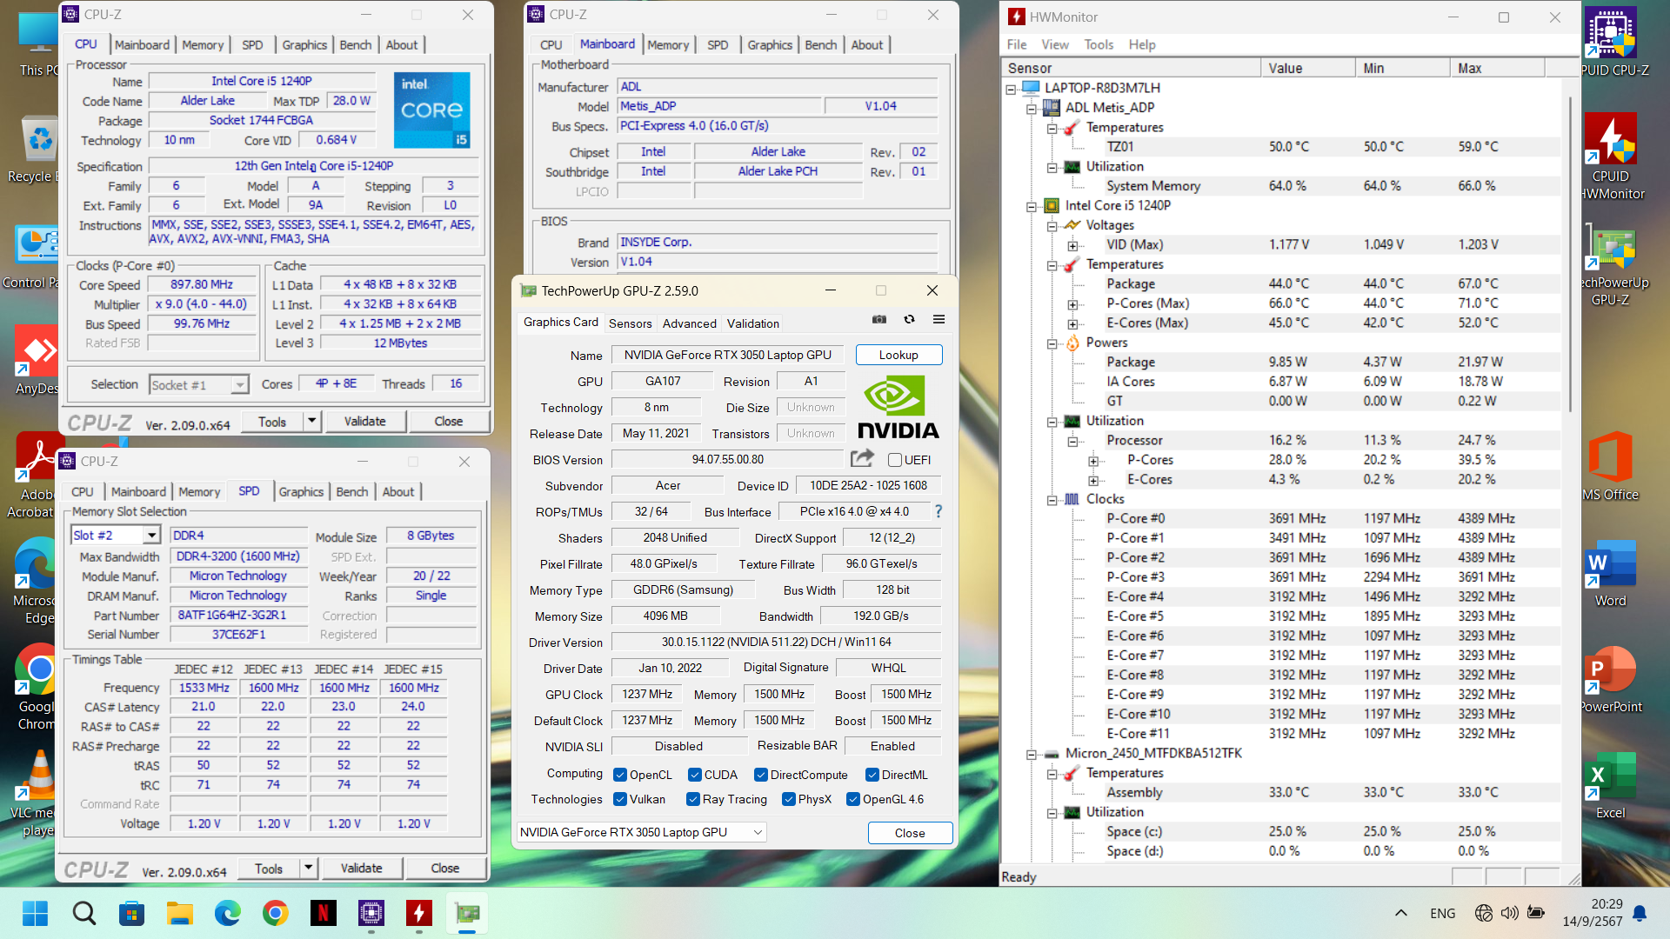Click Validate in the SPD CPU-Z window
This screenshot has height=939, width=1670.
[361, 868]
